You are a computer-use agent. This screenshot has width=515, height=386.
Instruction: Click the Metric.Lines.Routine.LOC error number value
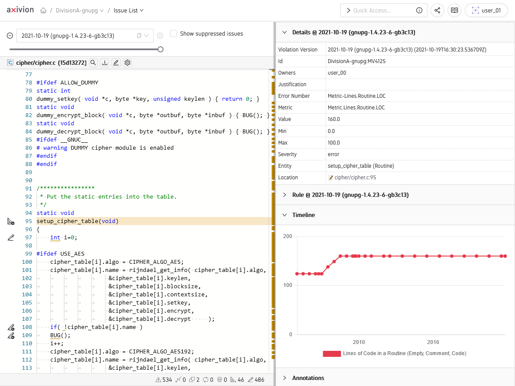[x=356, y=96]
